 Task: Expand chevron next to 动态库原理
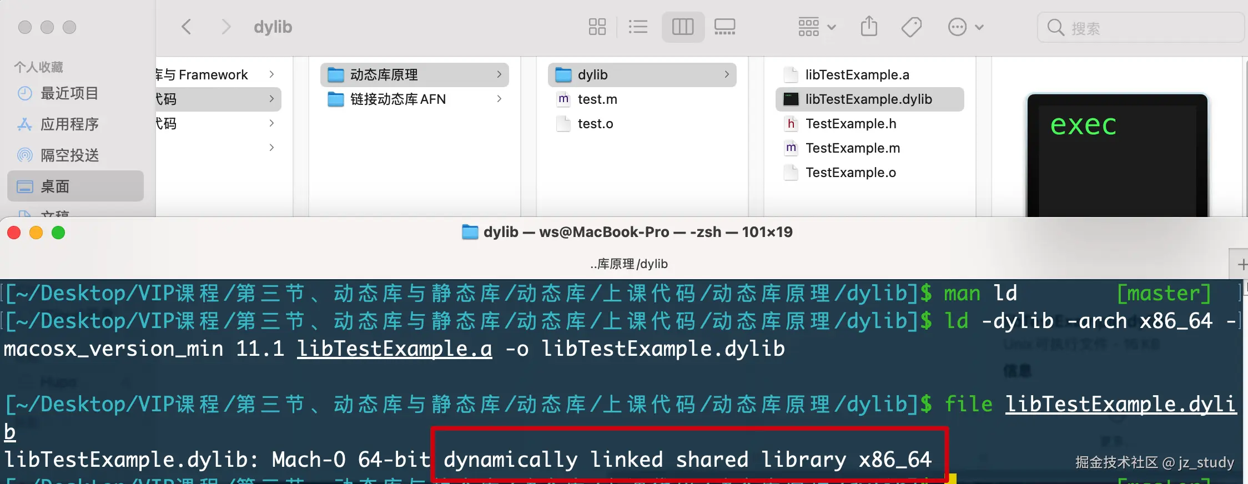(499, 74)
